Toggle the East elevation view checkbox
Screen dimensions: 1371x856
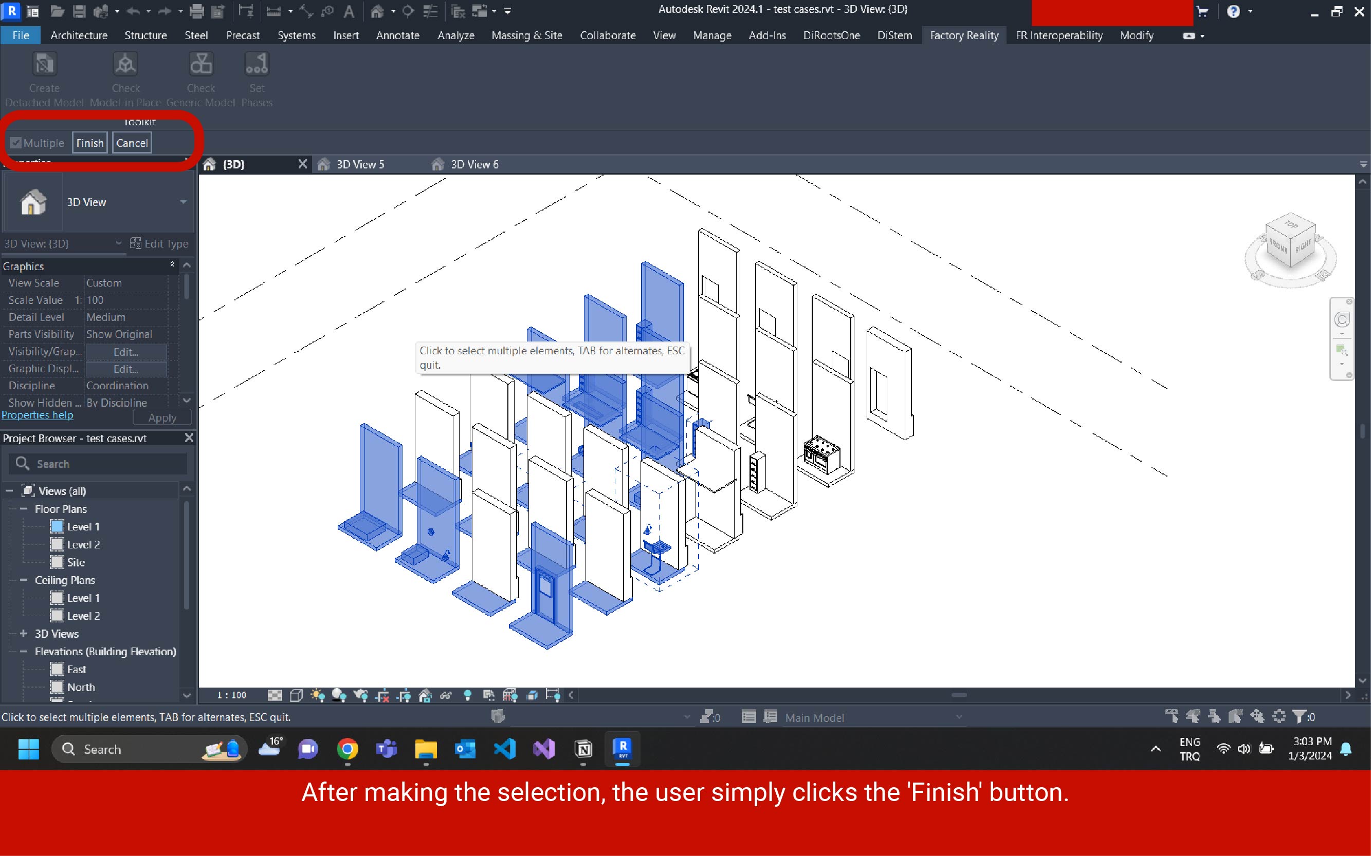coord(57,669)
